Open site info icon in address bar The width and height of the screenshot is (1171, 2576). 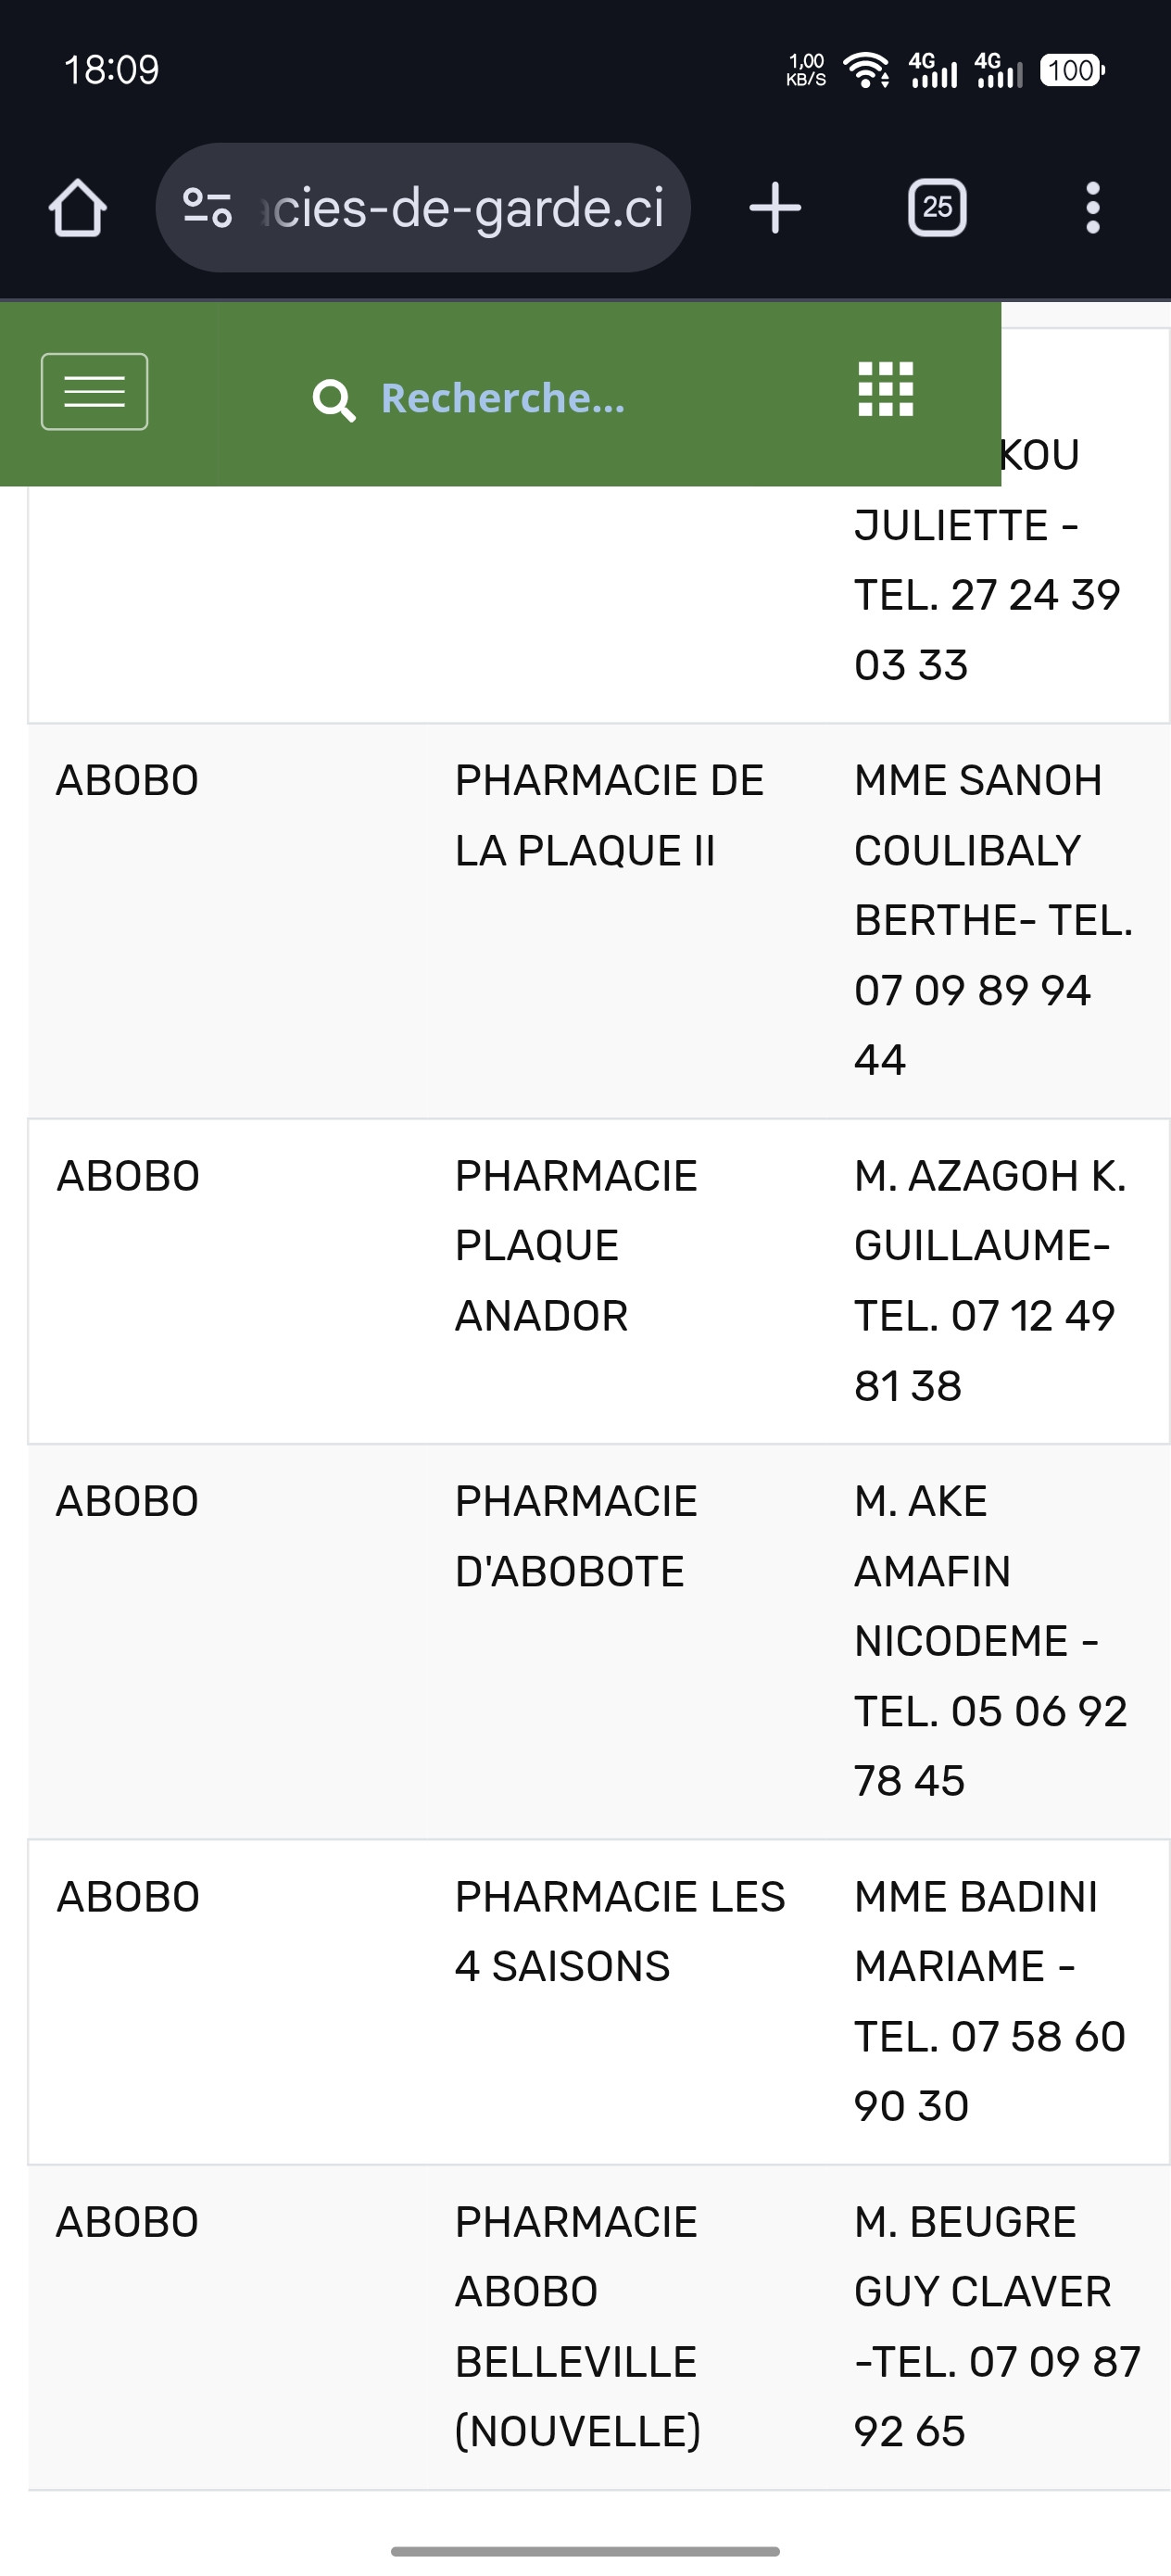point(207,208)
